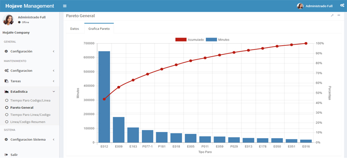This screenshot has height=158, width=347.
Task: Click the Estadistica menu item
Action: 29,92
